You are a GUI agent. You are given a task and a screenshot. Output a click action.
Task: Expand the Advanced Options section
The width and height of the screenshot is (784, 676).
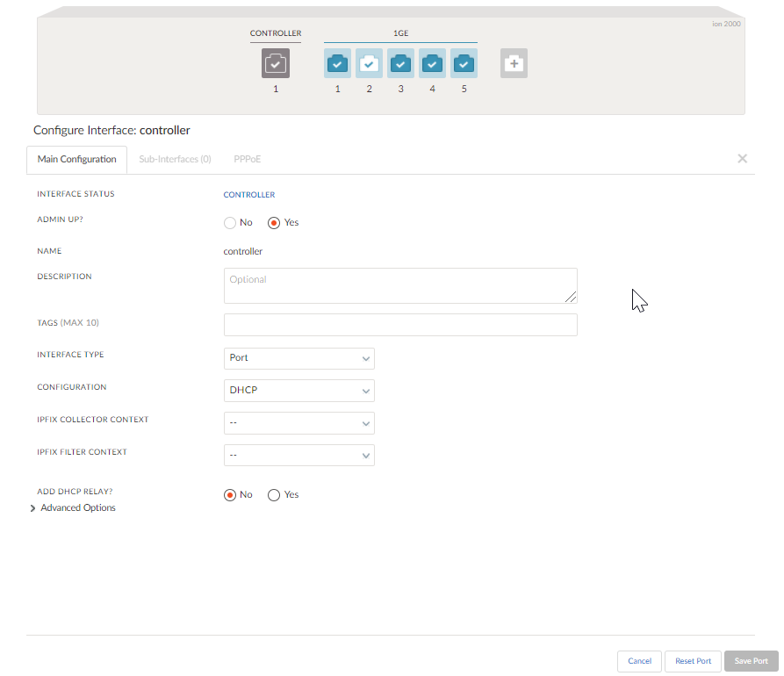tap(77, 507)
